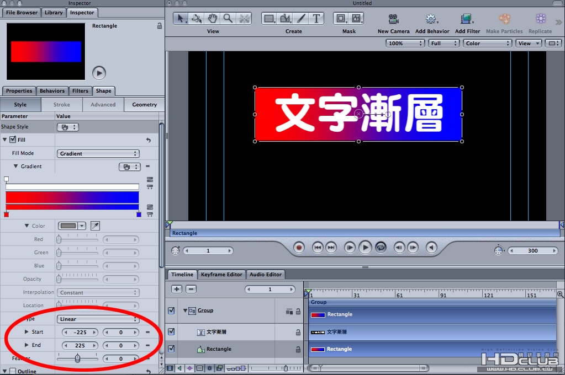The width and height of the screenshot is (565, 375).
Task: Select the Rectangle shape tool
Action: pyautogui.click(x=269, y=18)
